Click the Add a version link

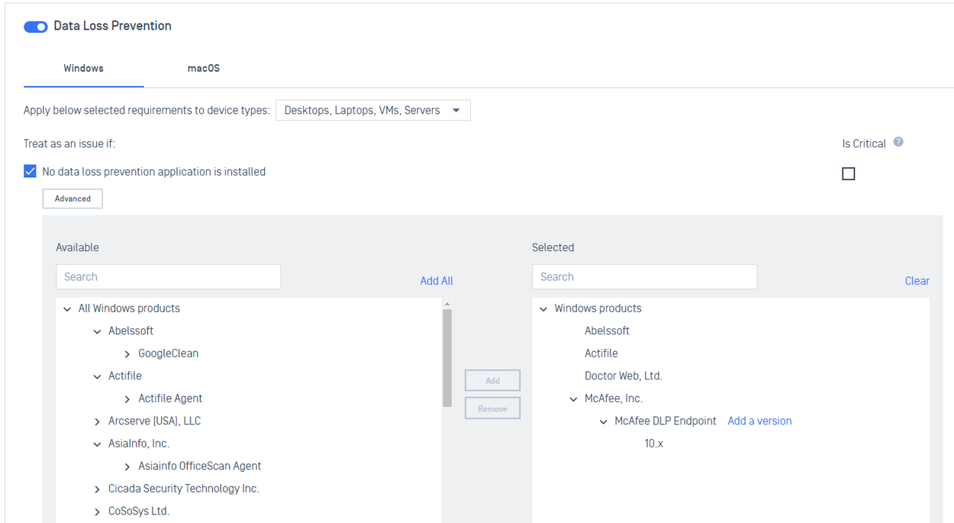coord(759,421)
